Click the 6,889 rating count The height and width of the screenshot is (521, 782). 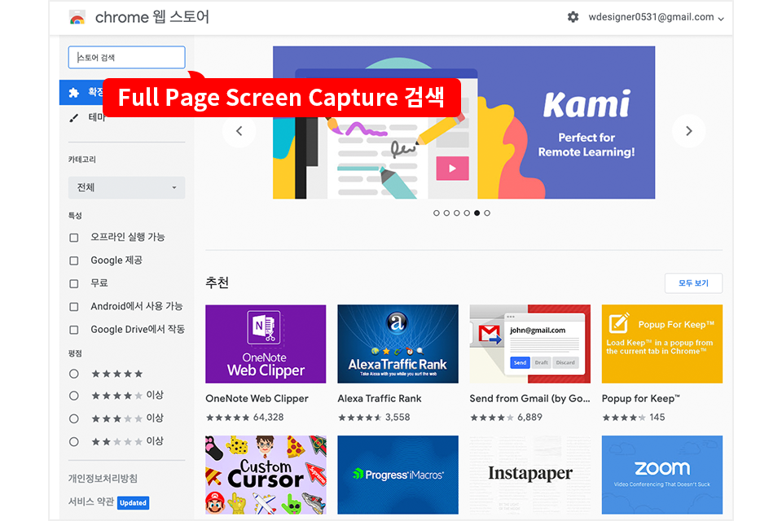529,418
